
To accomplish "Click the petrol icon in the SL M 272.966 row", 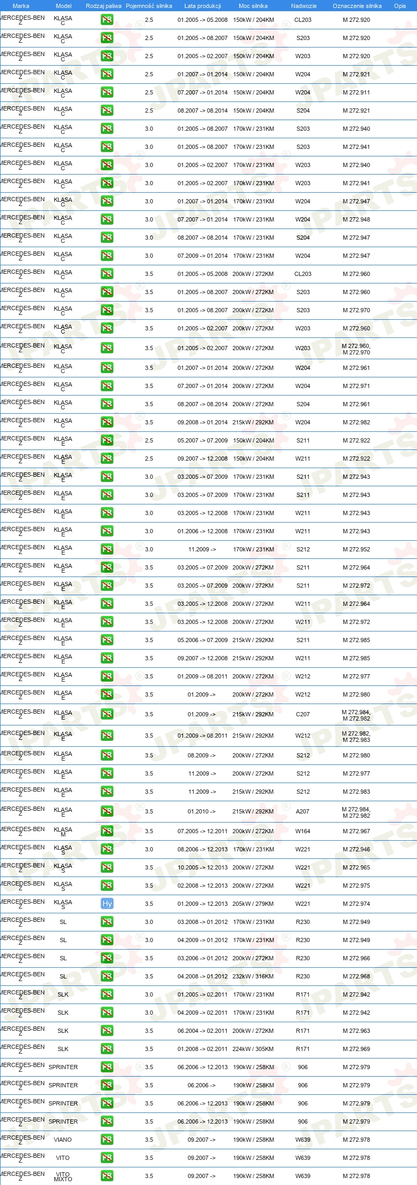I will point(107,958).
